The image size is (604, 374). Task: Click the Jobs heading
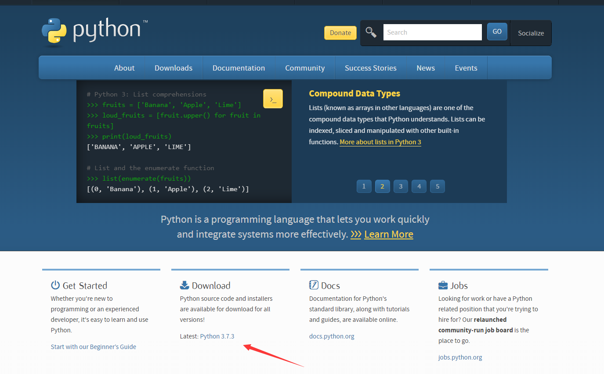459,285
